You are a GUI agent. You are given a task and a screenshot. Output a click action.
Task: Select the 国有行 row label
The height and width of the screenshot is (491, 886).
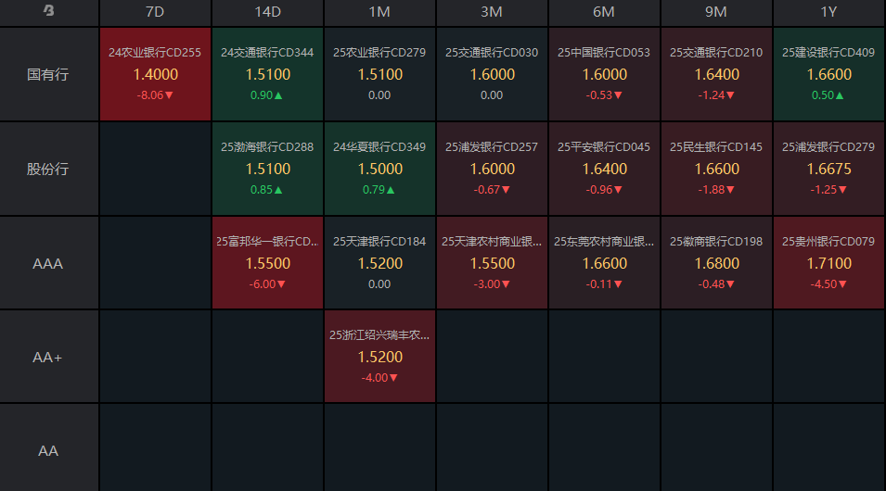click(48, 74)
